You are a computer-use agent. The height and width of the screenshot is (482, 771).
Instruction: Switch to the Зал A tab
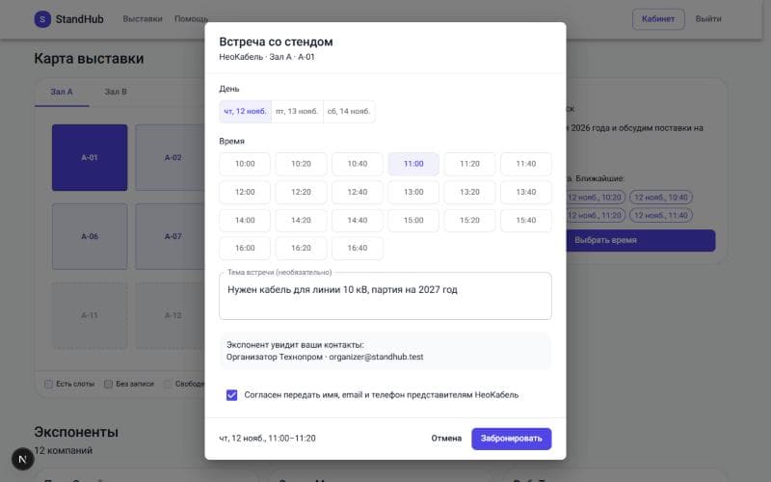tap(62, 92)
